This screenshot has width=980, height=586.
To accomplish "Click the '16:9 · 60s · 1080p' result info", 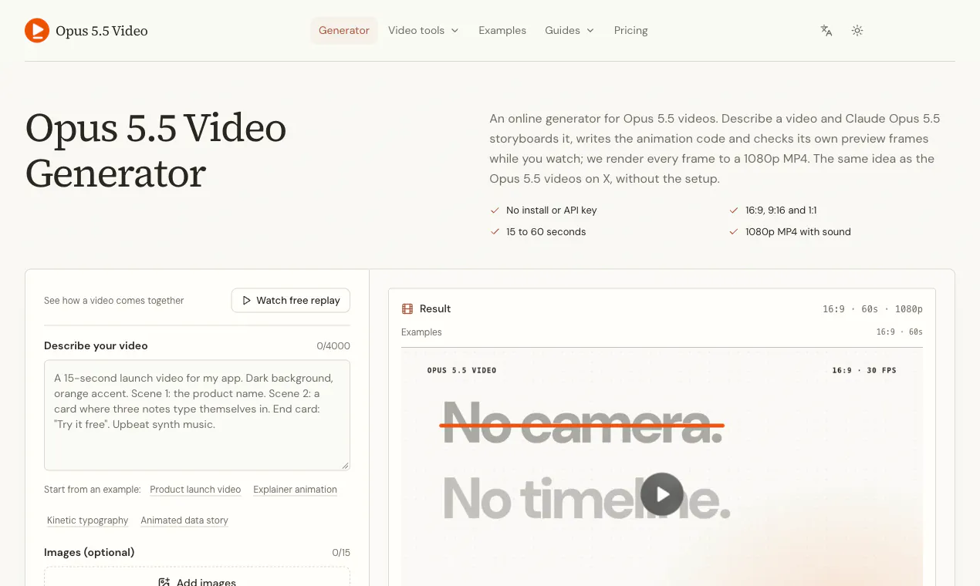I will coord(873,309).
